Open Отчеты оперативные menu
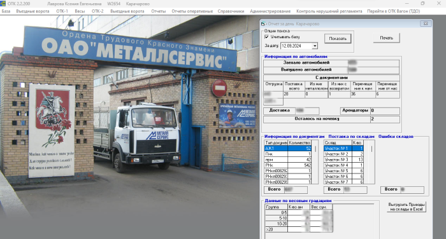This screenshot has width=446, height=239. coord(192,11)
